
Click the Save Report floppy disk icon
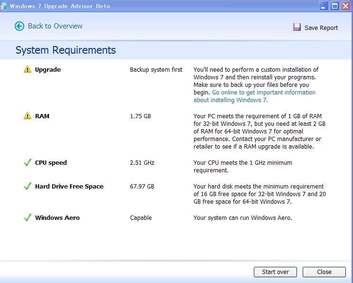[297, 28]
